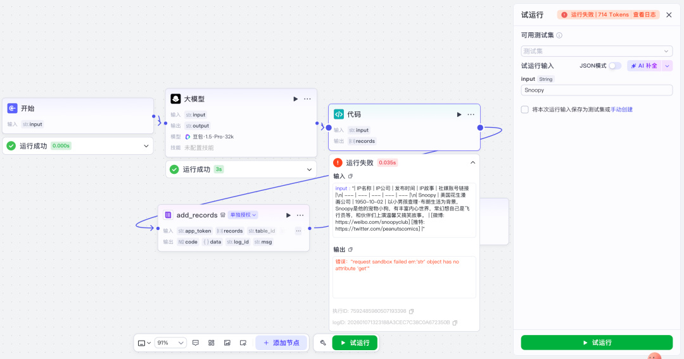Close the 试运行 side panel
Screen dimensions: 684x359
[669, 15]
